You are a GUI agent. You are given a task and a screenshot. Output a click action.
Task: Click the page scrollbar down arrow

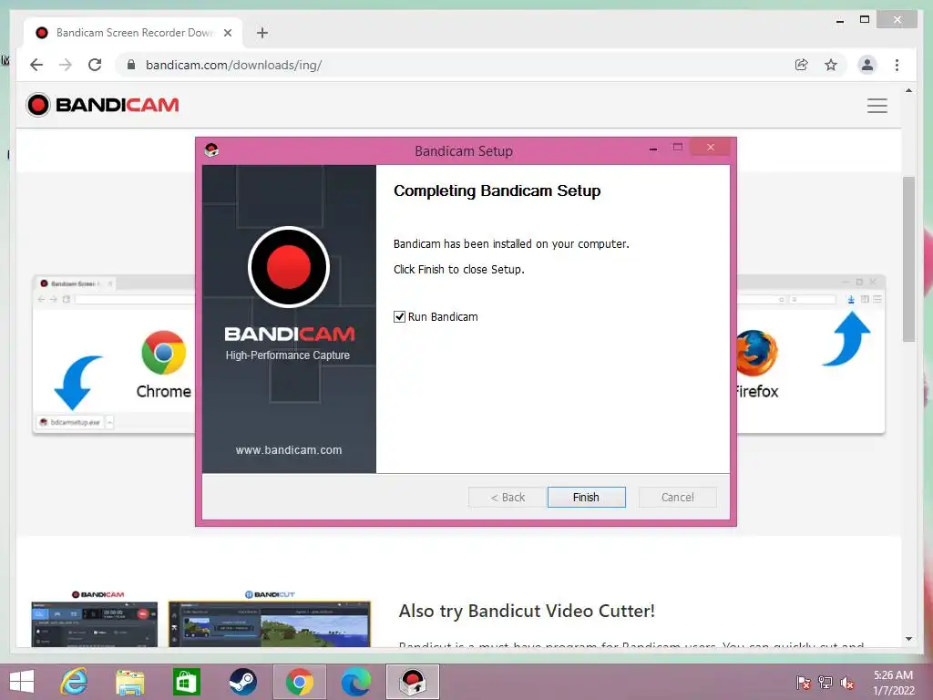908,639
